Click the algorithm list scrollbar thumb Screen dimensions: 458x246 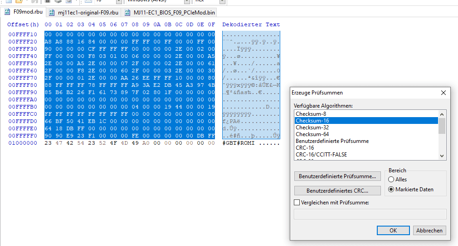(x=442, y=126)
